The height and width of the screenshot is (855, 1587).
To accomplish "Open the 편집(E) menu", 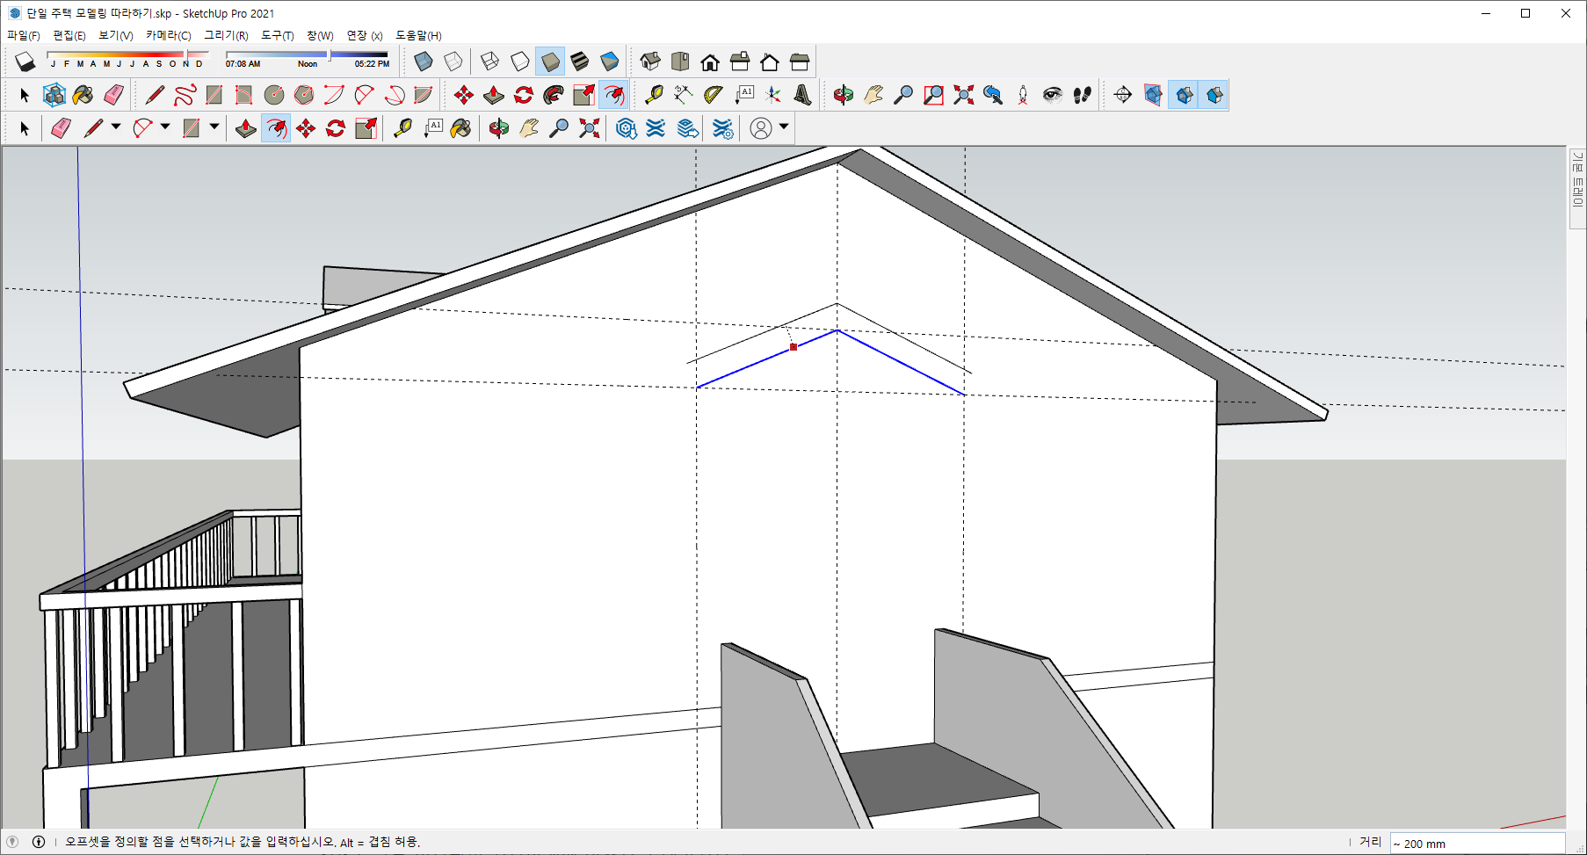I will pyautogui.click(x=69, y=35).
